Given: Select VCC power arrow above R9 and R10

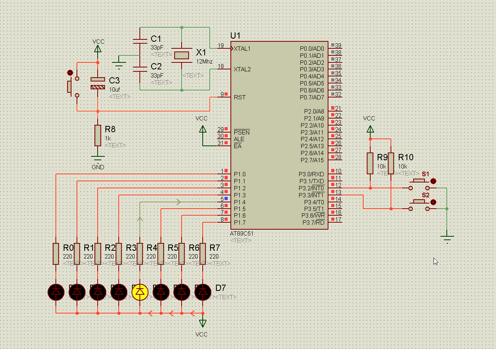Looking at the screenshot, I should click(x=370, y=129).
